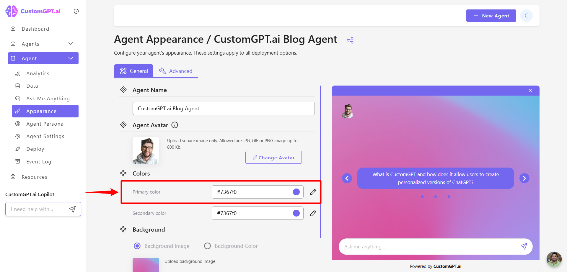Go to the Deploy page
The image size is (567, 272).
[x=35, y=149]
